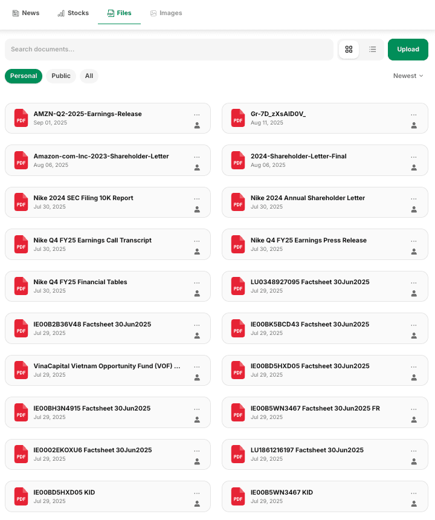The height and width of the screenshot is (520, 435).
Task: Click the green Upload button
Action: [x=408, y=50]
